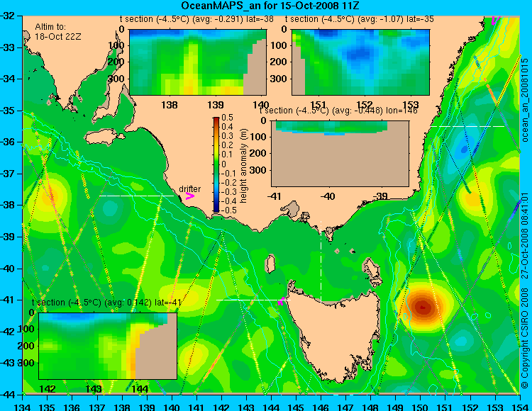Click the section title 't section (-4..5°C) (avg: -0.291) lat=-38'
Screen dimensions: 532x411
point(196,19)
